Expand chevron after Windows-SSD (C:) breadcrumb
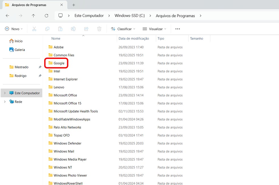279x185 pixels. click(x=150, y=16)
